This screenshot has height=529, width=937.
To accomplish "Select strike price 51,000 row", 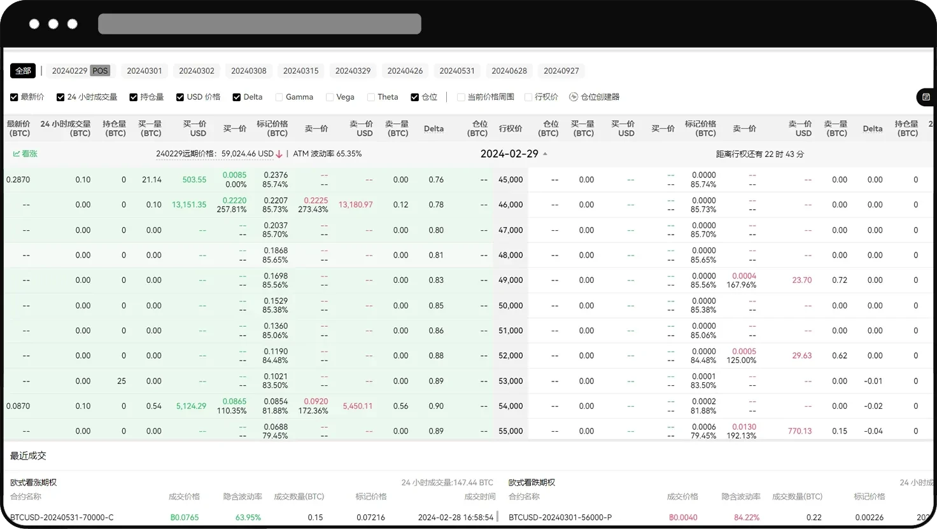I will 511,331.
